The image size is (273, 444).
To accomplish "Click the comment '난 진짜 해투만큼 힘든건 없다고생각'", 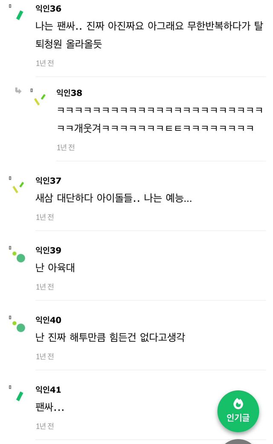I will click(x=110, y=338).
